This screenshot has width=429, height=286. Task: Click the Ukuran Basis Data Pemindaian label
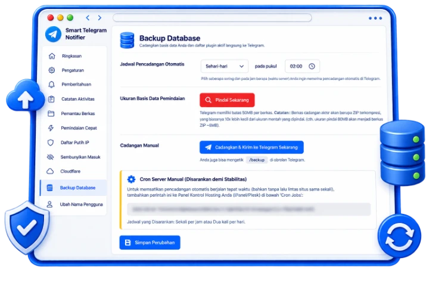153,98
